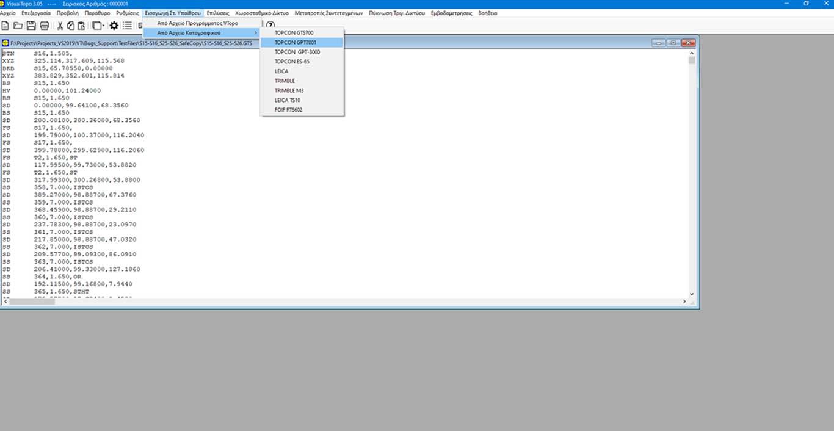This screenshot has width=834, height=431.
Task: Cut selection with the scissors icon
Action: click(x=60, y=26)
